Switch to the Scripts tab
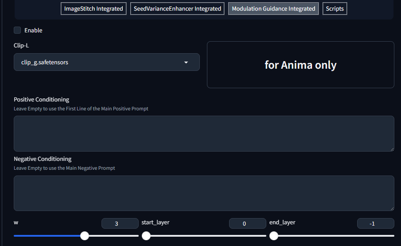This screenshot has width=401, height=246. click(335, 9)
